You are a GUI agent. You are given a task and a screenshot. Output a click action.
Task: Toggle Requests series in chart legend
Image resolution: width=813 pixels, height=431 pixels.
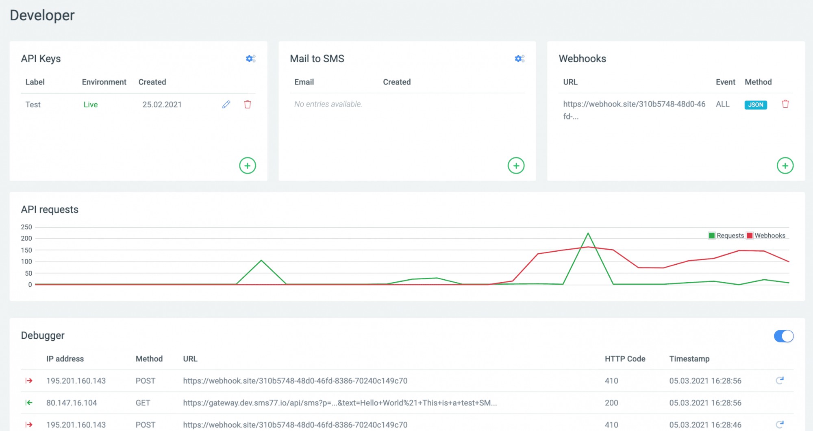(x=726, y=235)
